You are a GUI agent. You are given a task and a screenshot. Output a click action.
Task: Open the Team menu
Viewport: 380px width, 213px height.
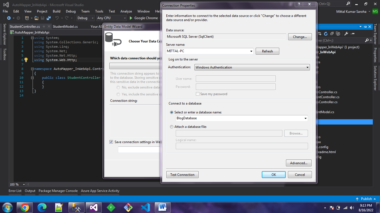tap(85, 11)
